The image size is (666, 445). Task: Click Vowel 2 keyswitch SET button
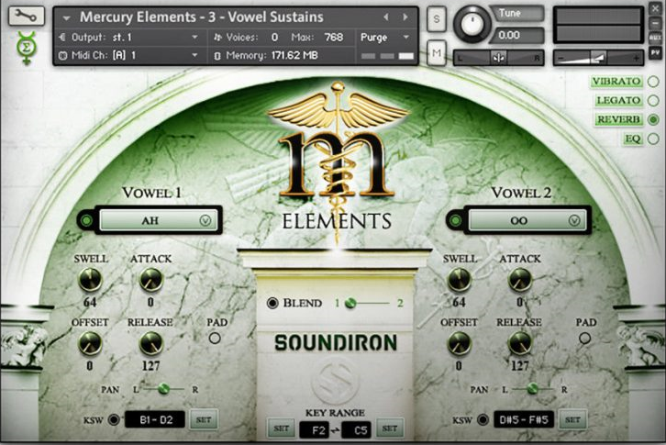click(572, 420)
